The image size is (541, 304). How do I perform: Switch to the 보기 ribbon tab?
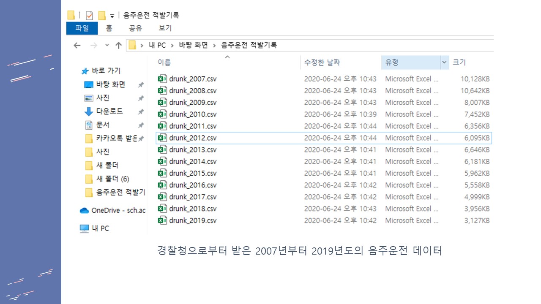[x=165, y=28]
